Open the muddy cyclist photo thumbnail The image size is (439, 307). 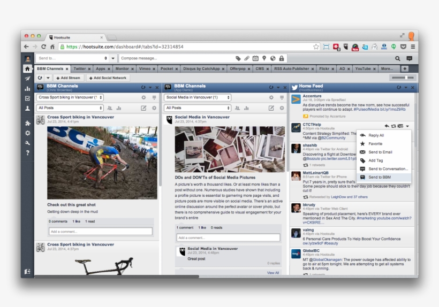[x=102, y=163]
